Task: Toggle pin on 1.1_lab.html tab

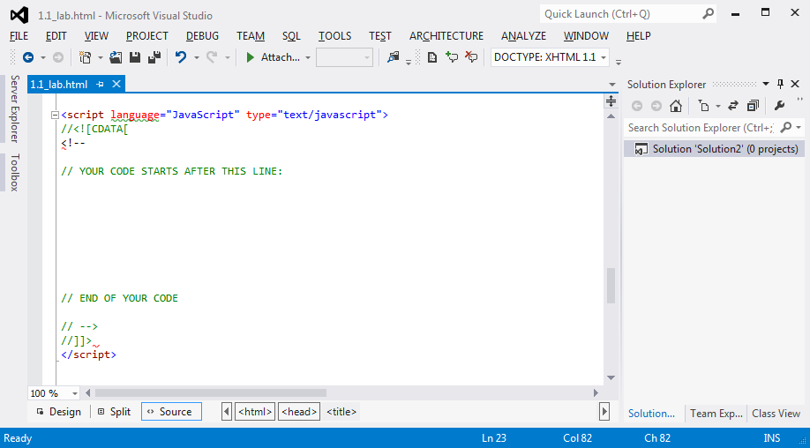Action: click(x=100, y=85)
